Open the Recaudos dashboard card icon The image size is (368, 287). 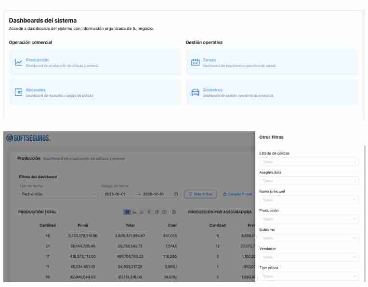click(18, 92)
